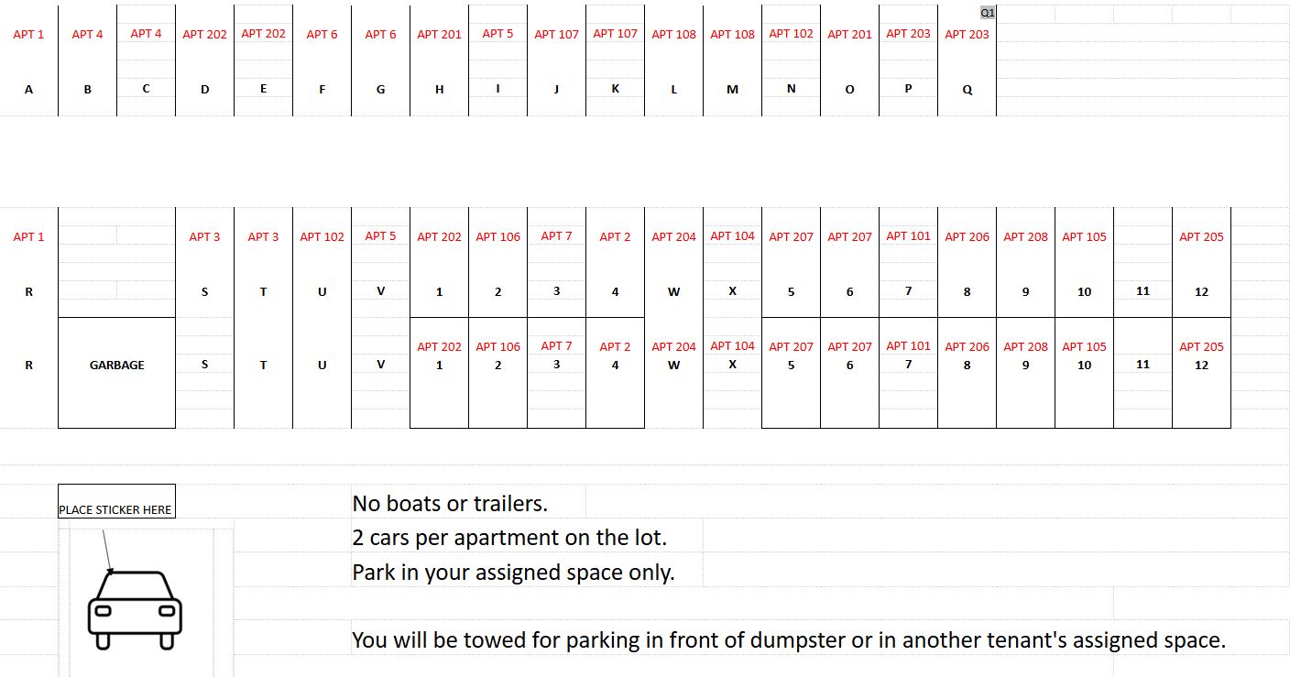
Task: Click the Q1 cell reference tag
Action: [x=987, y=13]
